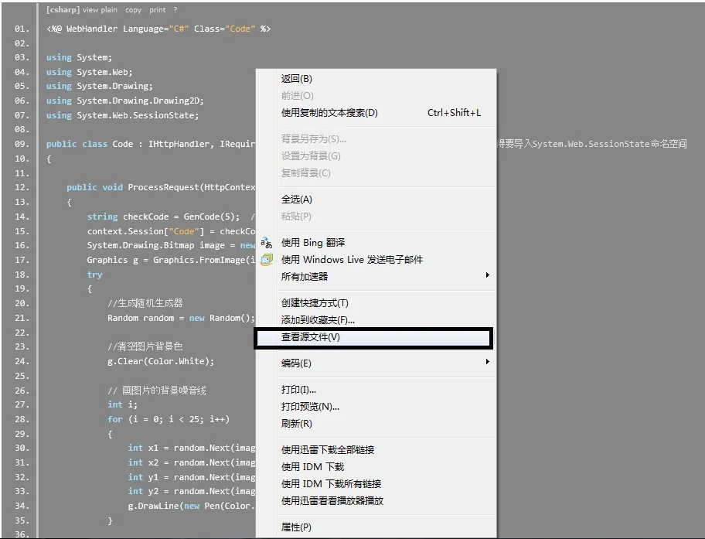
Task: Click the '[csharp]' label in code header
Action: point(63,10)
